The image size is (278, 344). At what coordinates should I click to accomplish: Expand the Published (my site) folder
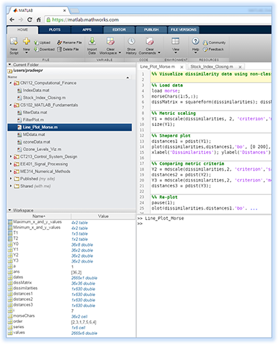click(10, 179)
